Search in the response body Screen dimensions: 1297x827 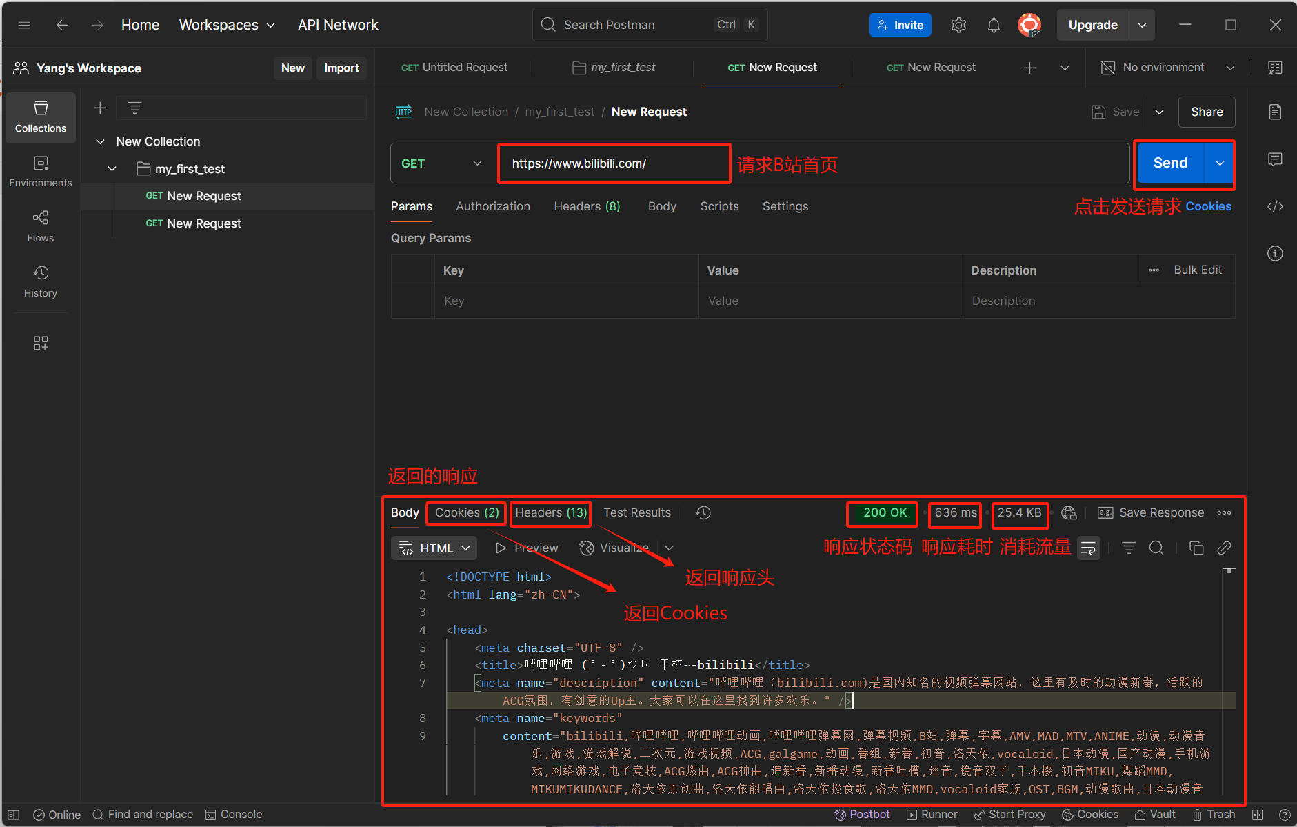pos(1156,548)
